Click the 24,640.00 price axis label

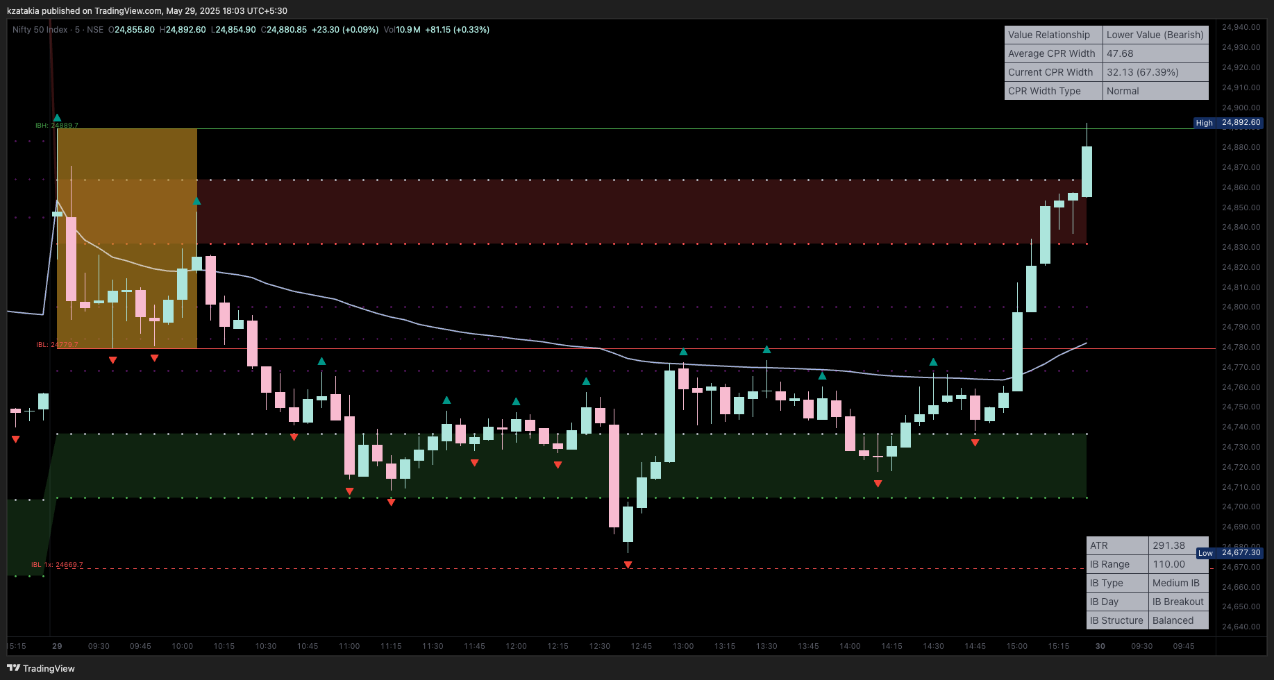(x=1241, y=627)
